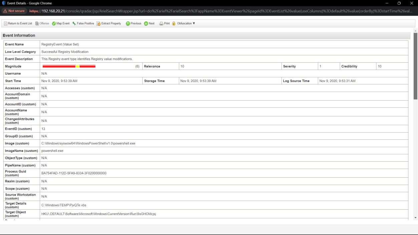This screenshot has height=235, width=418.
Task: Print the event details
Action: pos(164,24)
